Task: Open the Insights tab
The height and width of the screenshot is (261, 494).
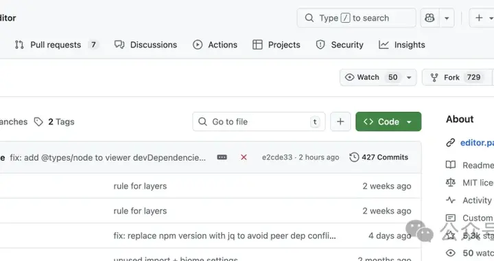Action: [x=401, y=45]
